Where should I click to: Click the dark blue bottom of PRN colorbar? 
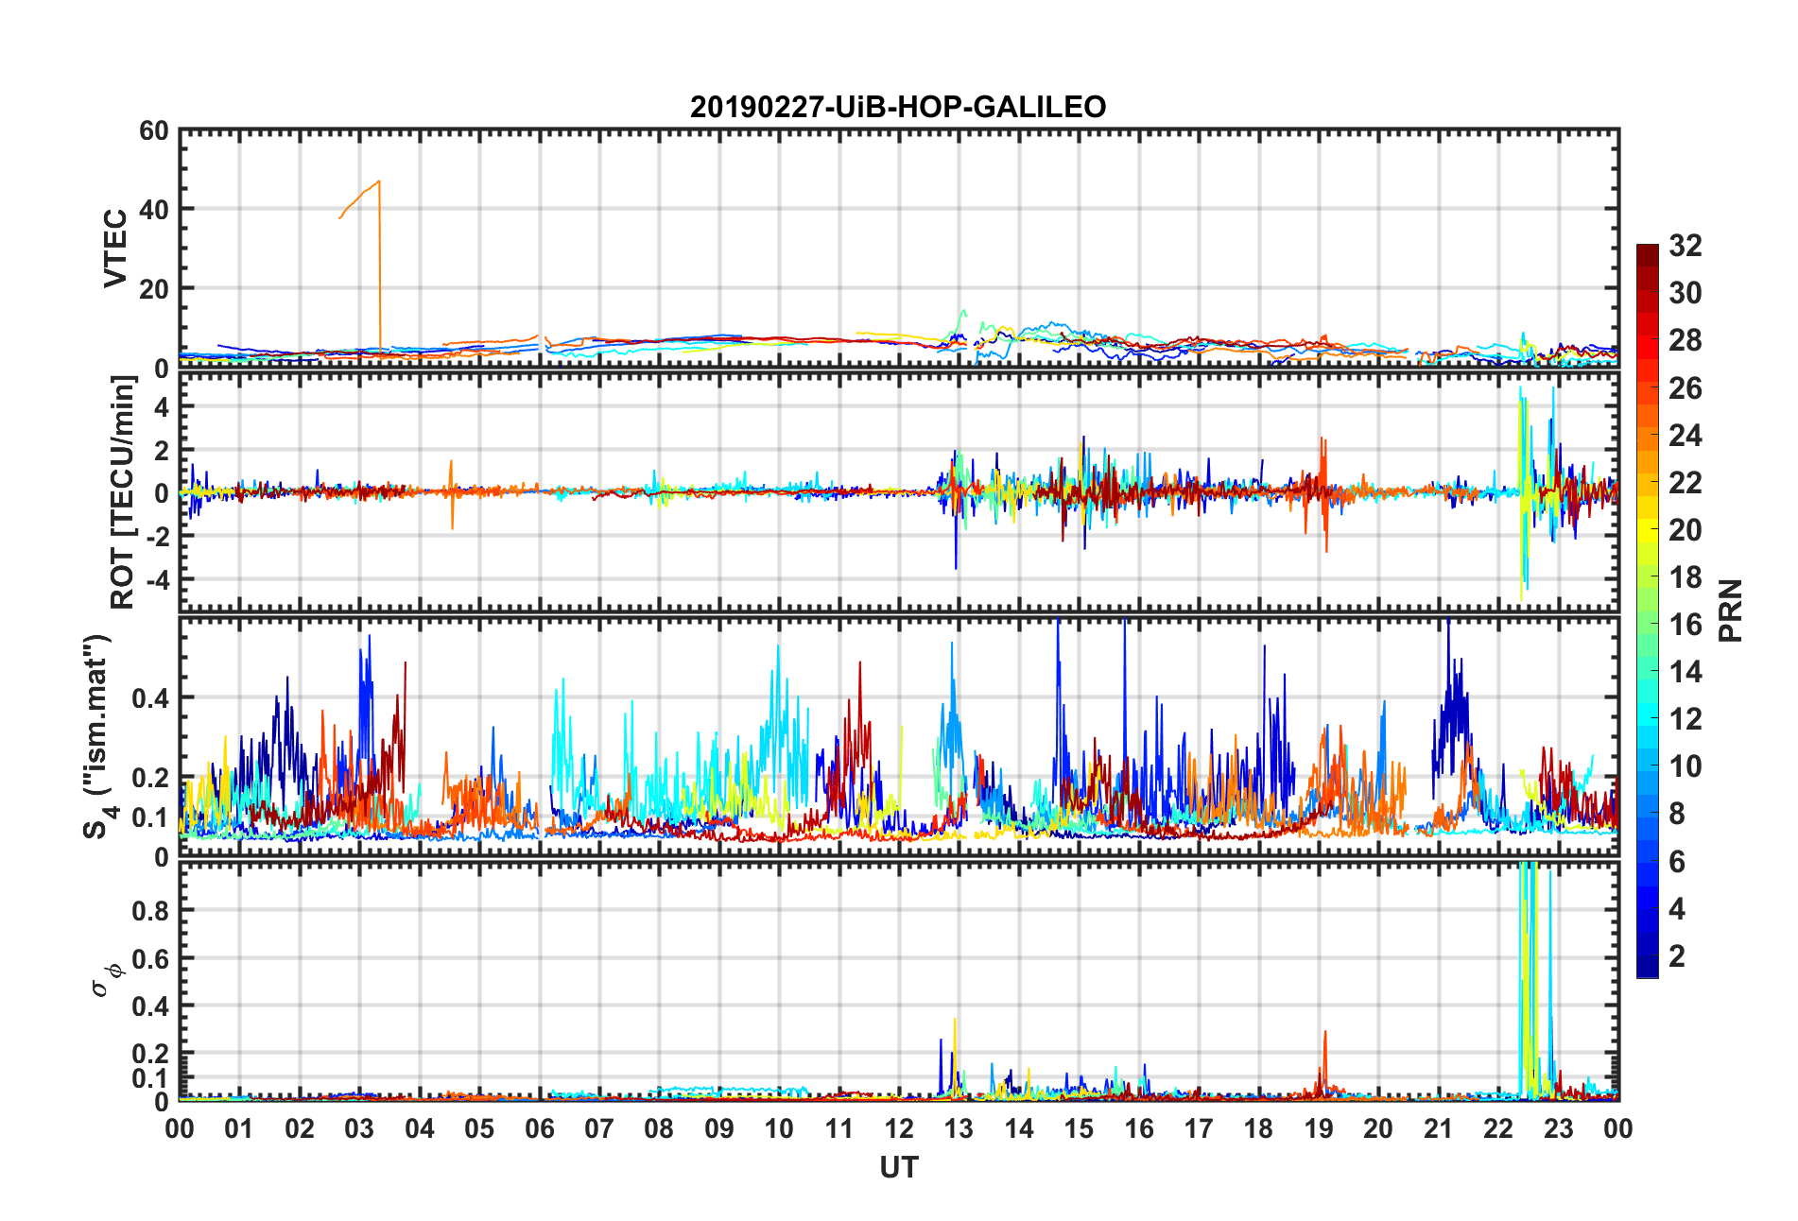pos(1648,967)
